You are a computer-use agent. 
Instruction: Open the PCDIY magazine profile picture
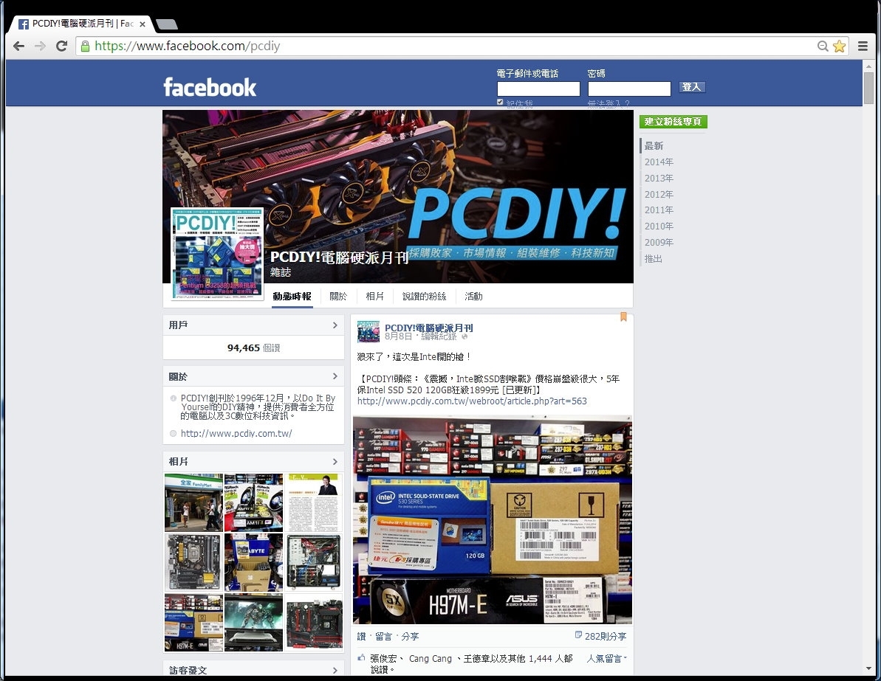[x=217, y=254]
